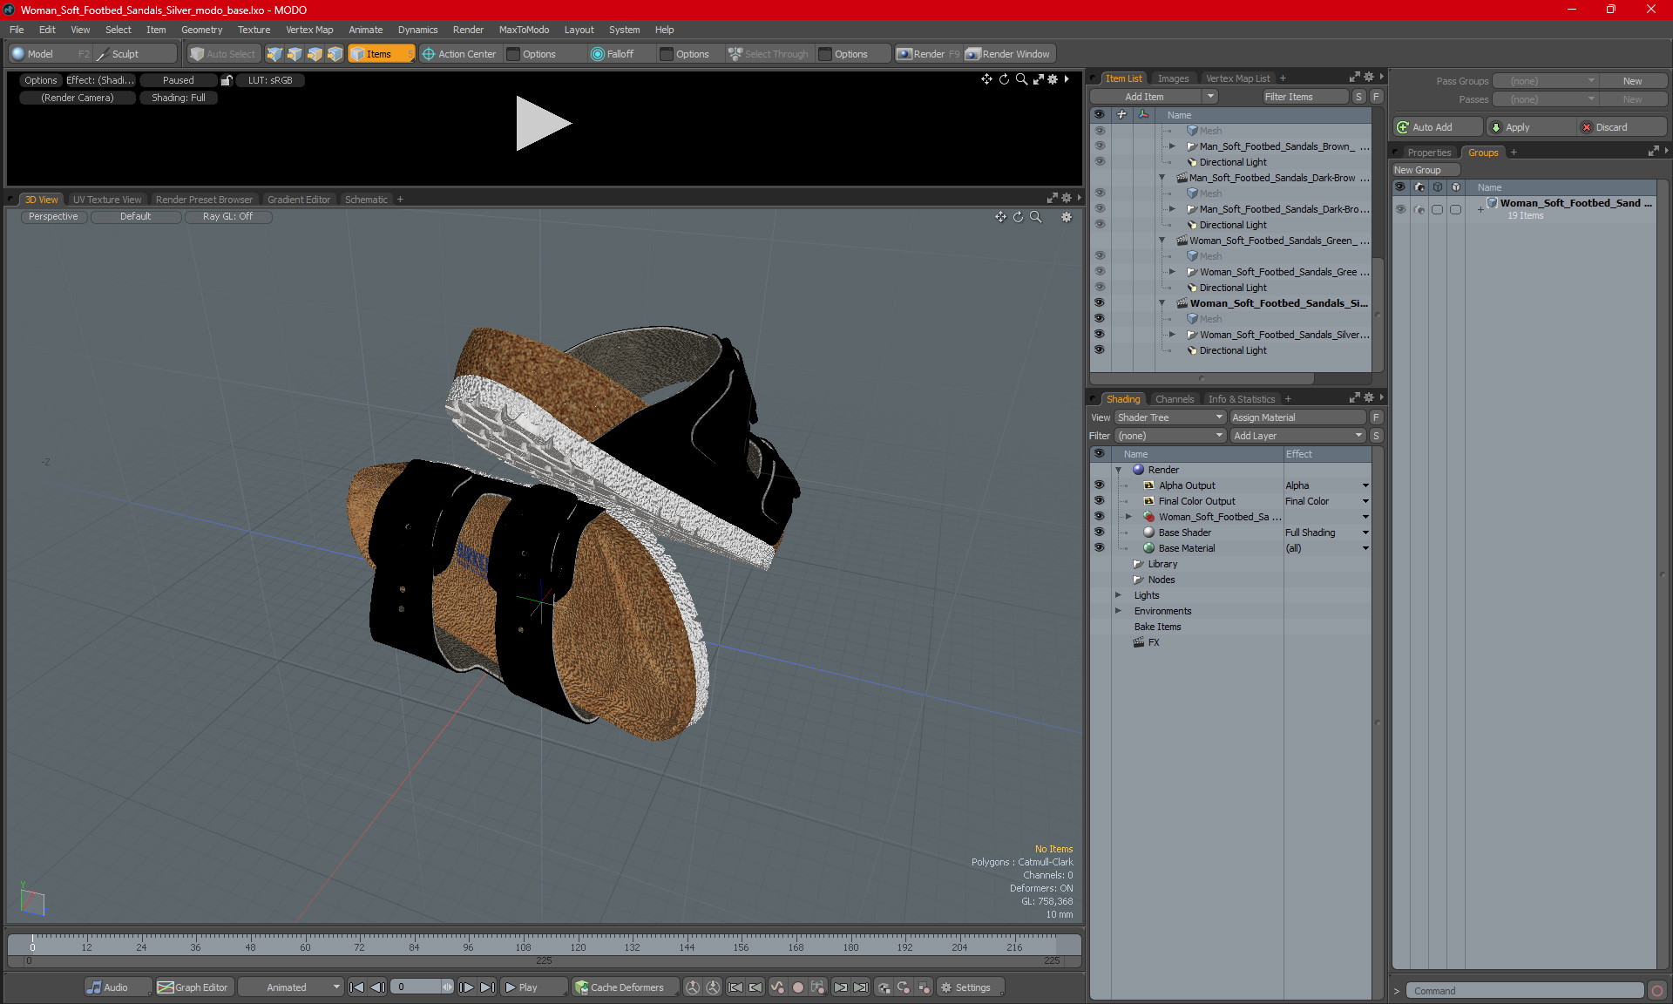Click the Command input field
Viewport: 1673px width, 1004px height.
point(1525,991)
